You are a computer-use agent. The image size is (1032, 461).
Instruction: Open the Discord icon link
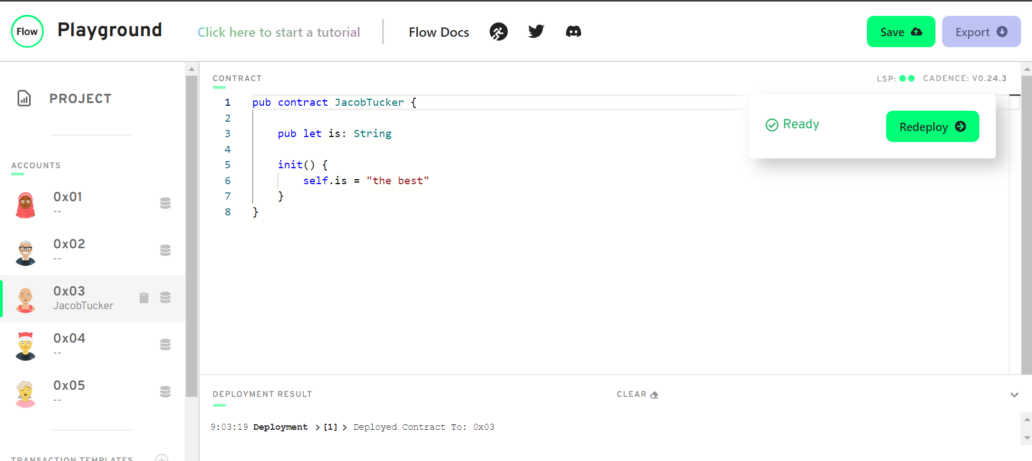pos(574,31)
